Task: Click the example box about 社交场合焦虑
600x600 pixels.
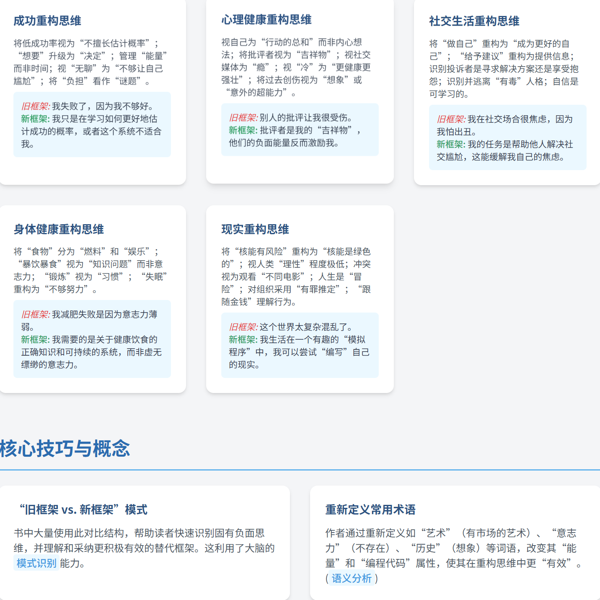Action: click(x=507, y=137)
